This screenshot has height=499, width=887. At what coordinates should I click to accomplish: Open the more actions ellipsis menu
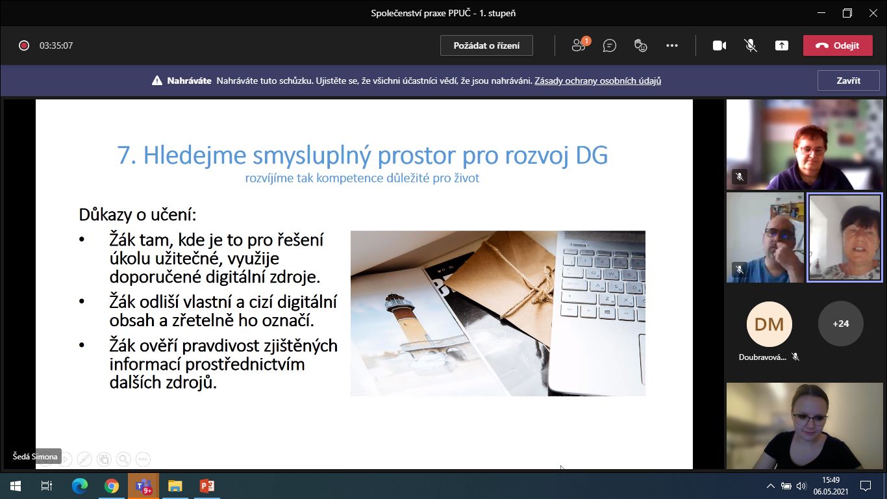[x=672, y=45]
